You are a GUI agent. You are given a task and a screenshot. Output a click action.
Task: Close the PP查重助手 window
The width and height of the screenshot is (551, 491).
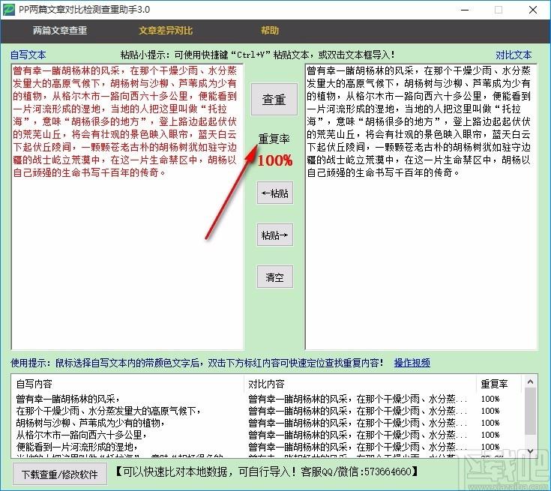(x=533, y=10)
